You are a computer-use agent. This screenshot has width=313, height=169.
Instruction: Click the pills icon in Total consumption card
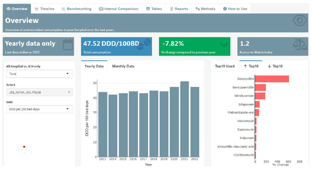tap(144, 44)
